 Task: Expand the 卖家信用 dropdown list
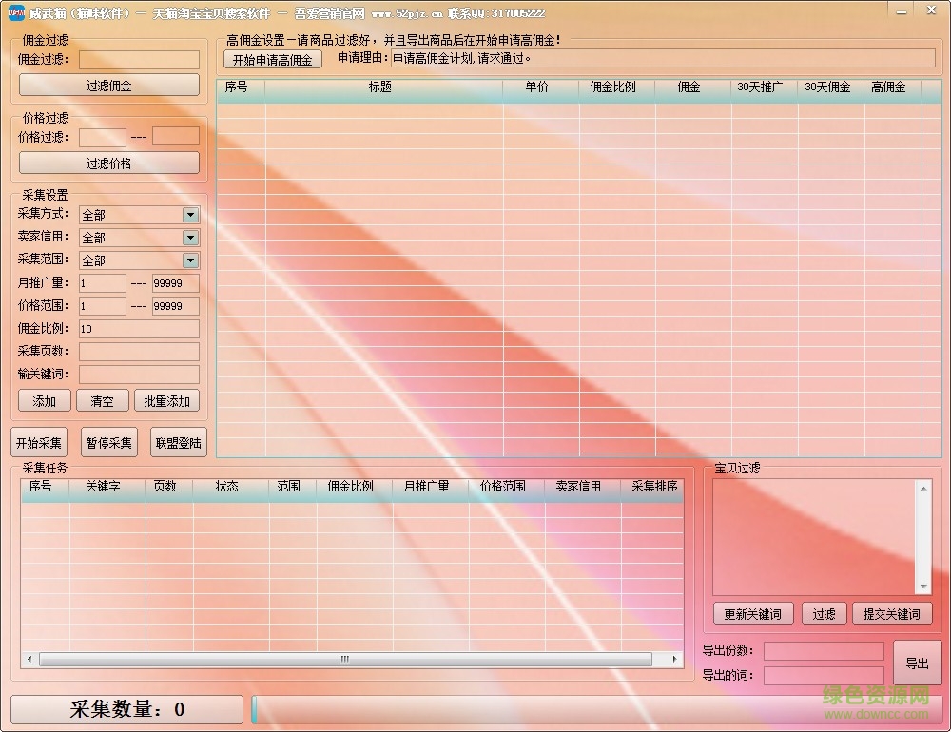tap(190, 238)
